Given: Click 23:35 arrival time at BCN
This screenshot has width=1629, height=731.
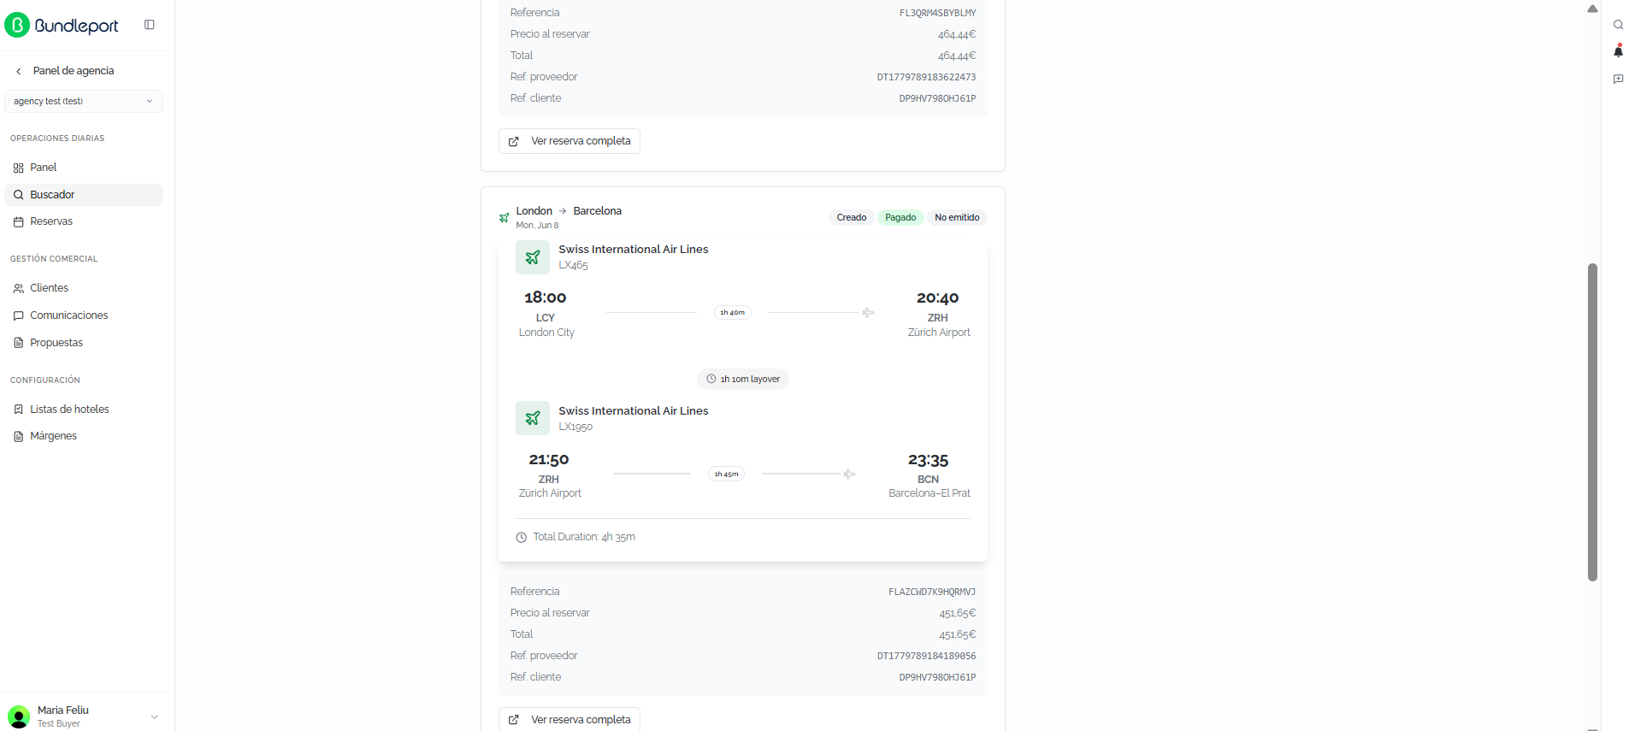Looking at the screenshot, I should 928,460.
